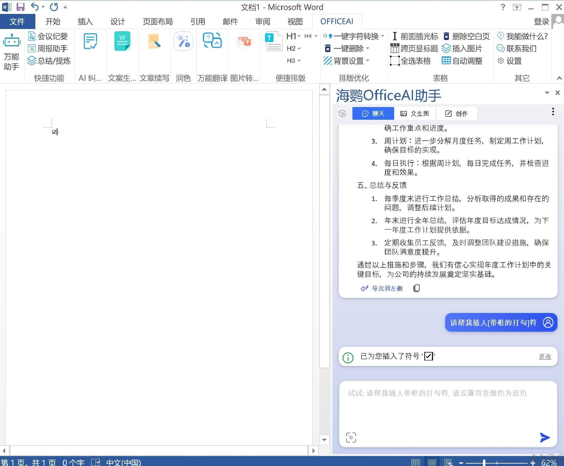Close the 海鹦OfficeAI助手 pane
This screenshot has width=564, height=466.
tap(558, 93)
